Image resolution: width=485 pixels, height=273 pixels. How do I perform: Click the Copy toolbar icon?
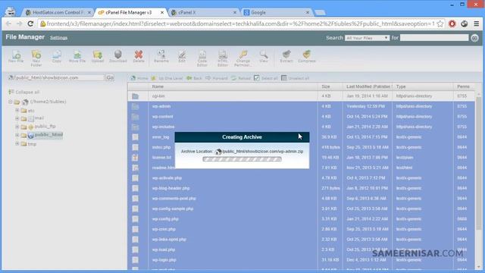coord(57,57)
